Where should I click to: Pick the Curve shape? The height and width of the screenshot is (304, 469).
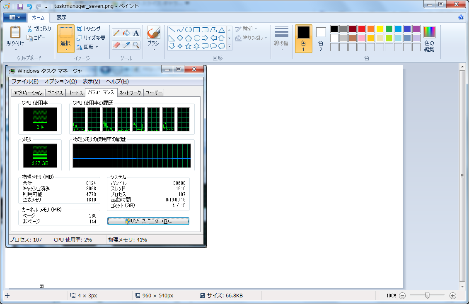[x=180, y=29]
